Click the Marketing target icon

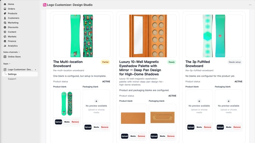point(5,23)
